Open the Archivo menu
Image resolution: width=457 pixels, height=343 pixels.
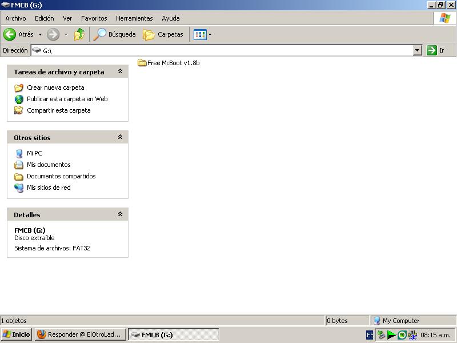pyautogui.click(x=15, y=18)
